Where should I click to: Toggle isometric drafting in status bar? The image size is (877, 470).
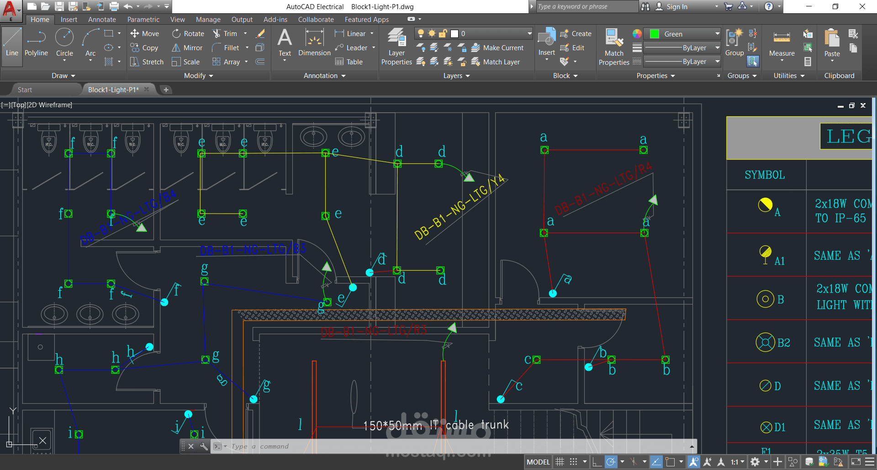pos(634,462)
